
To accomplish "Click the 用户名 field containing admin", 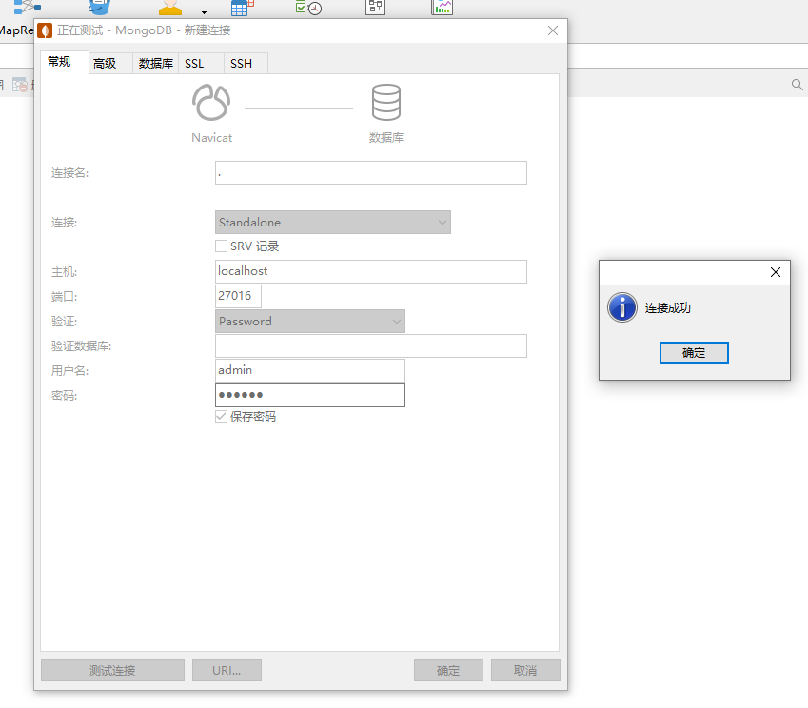I will tap(310, 370).
